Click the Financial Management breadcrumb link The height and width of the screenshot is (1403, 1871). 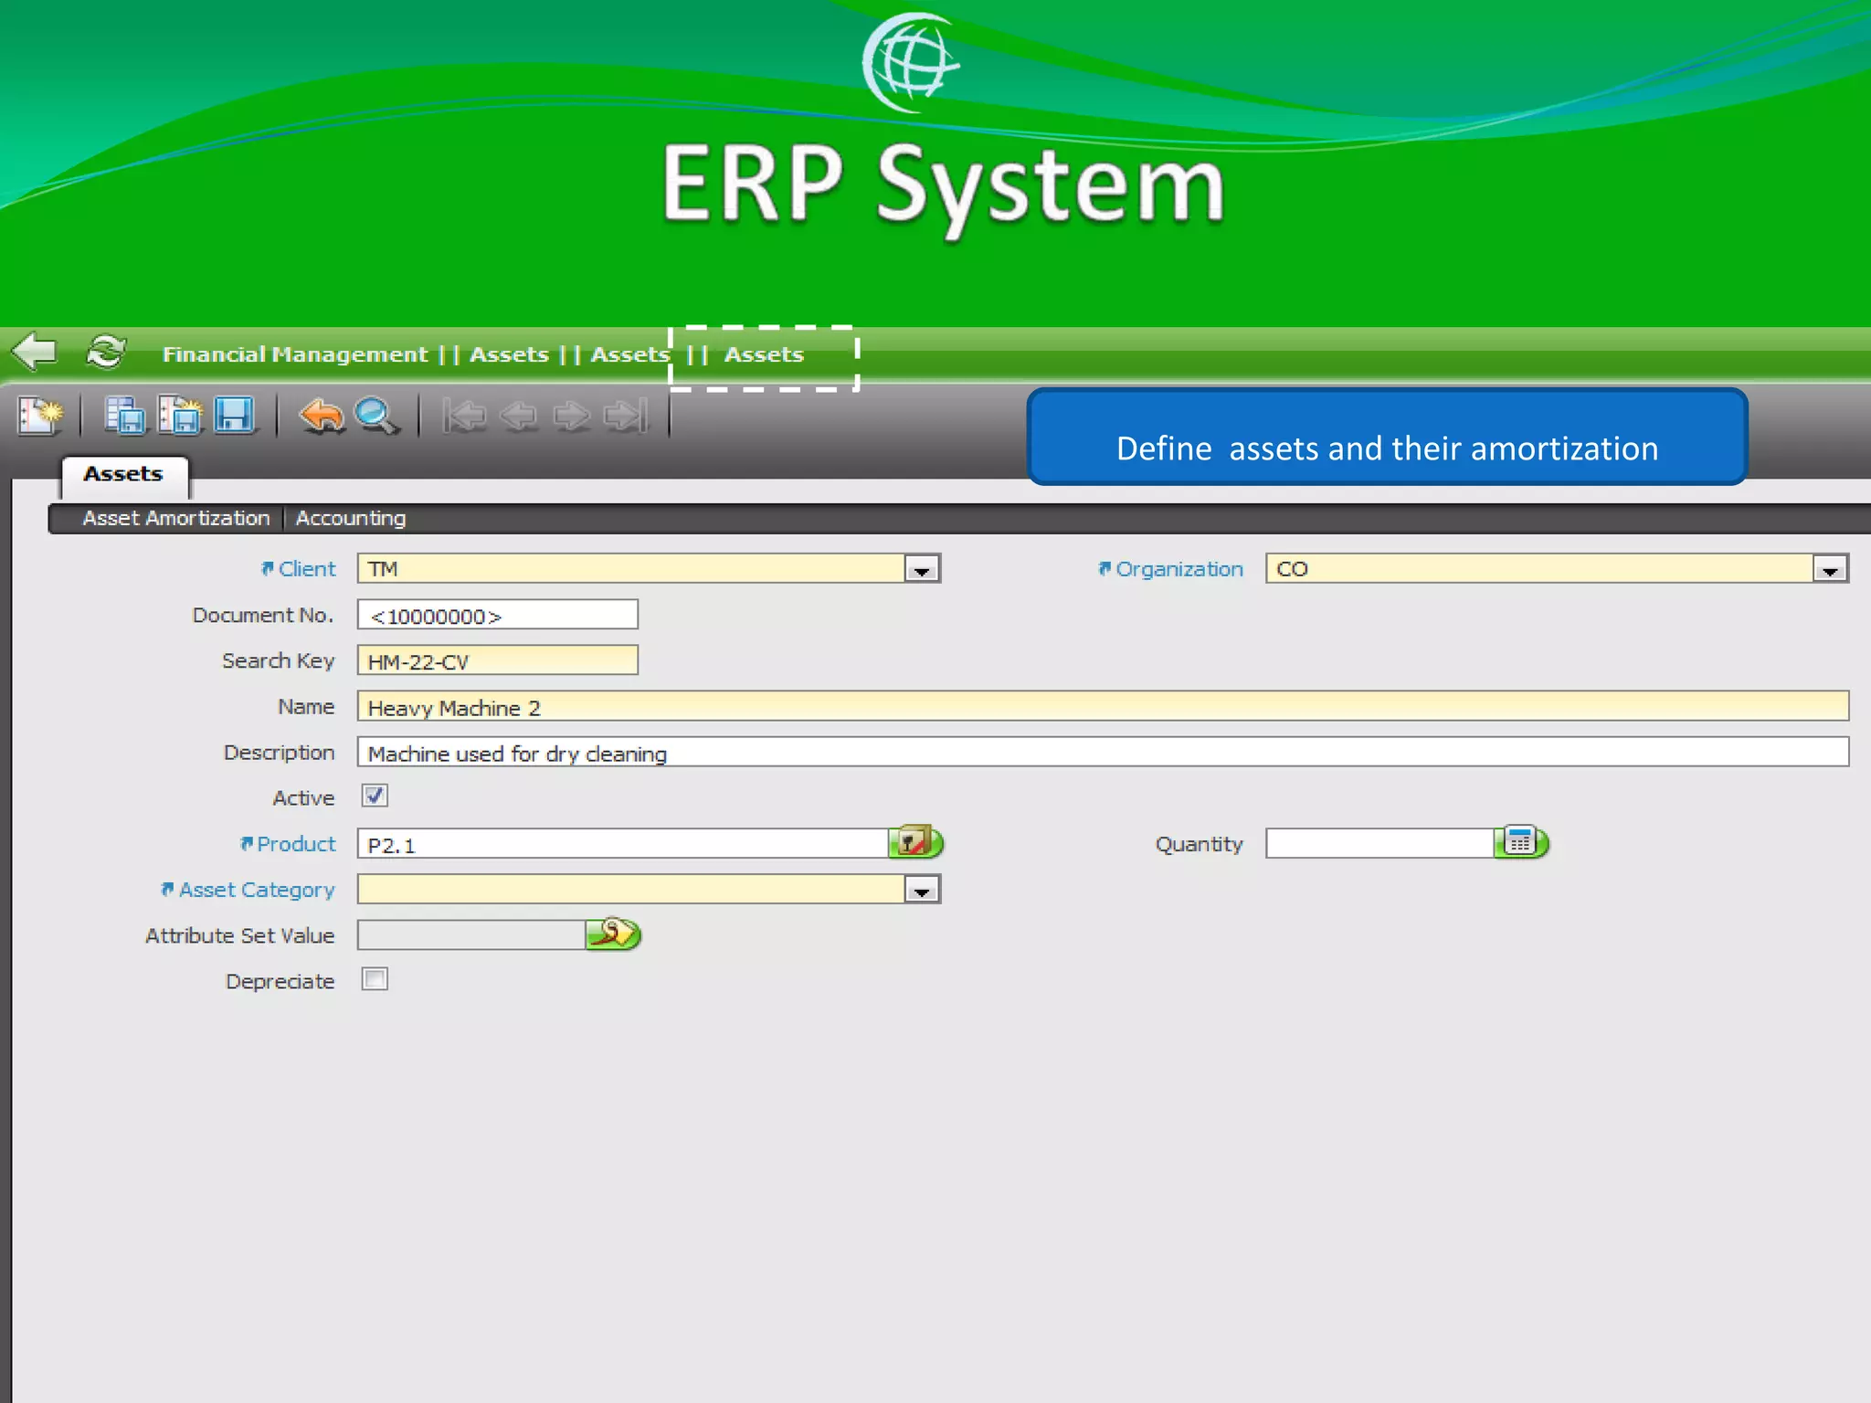pyautogui.click(x=294, y=354)
